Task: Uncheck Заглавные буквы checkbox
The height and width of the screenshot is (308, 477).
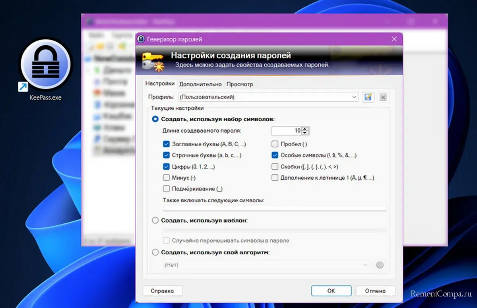Action: coord(166,145)
